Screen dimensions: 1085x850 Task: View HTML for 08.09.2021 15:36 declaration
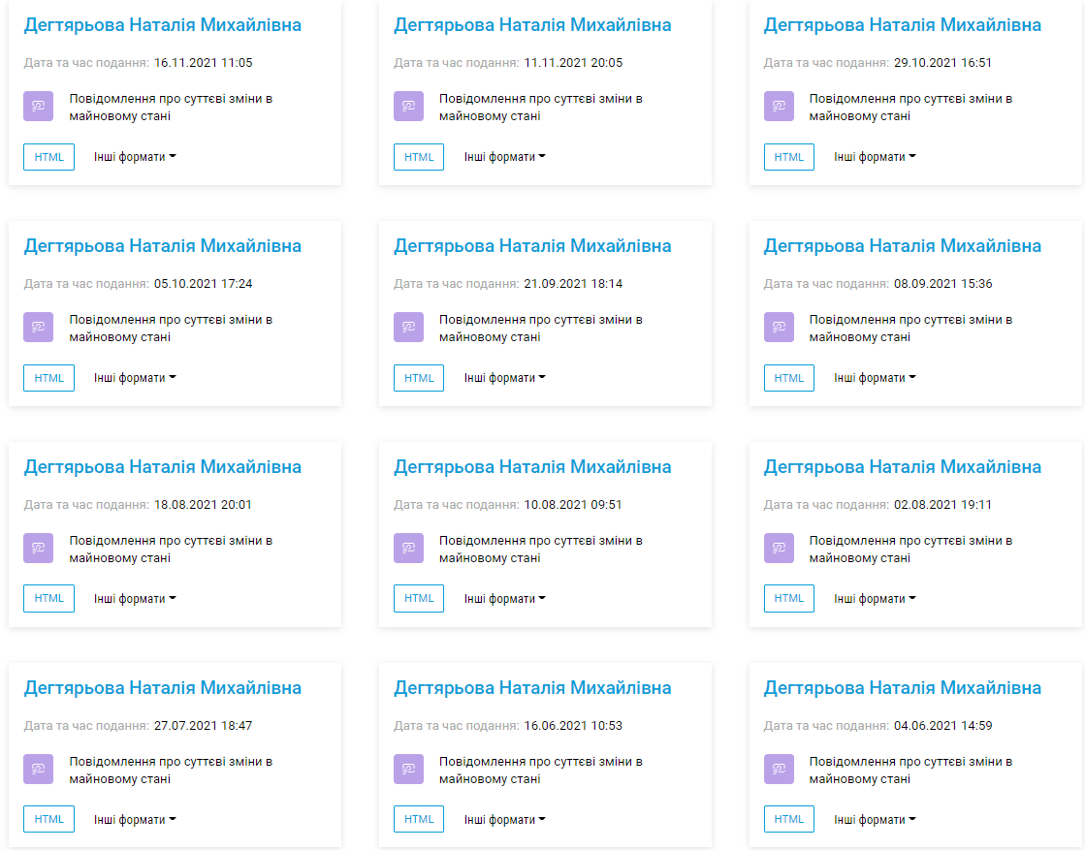[789, 378]
